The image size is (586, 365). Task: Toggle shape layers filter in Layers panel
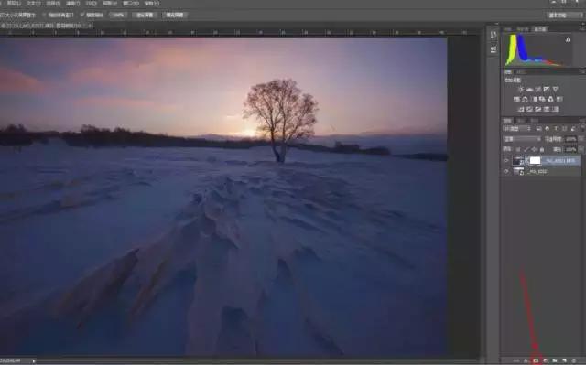[565, 129]
